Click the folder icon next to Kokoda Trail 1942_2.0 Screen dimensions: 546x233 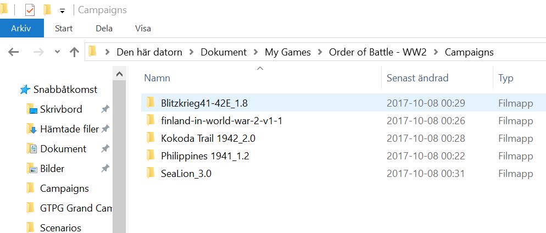tap(151, 137)
